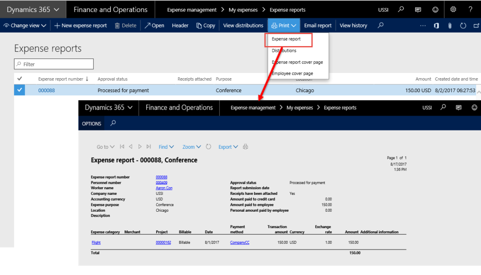Click into the Filter input field
This screenshot has height=275, width=481.
pos(54,64)
